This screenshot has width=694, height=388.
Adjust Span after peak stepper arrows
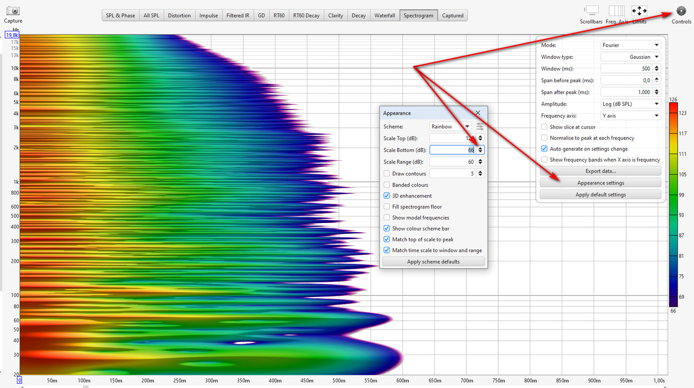[657, 92]
